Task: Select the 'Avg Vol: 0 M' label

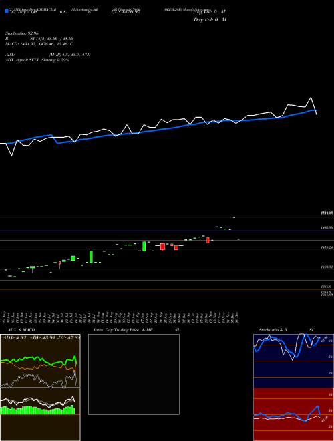Action: pos(210,12)
